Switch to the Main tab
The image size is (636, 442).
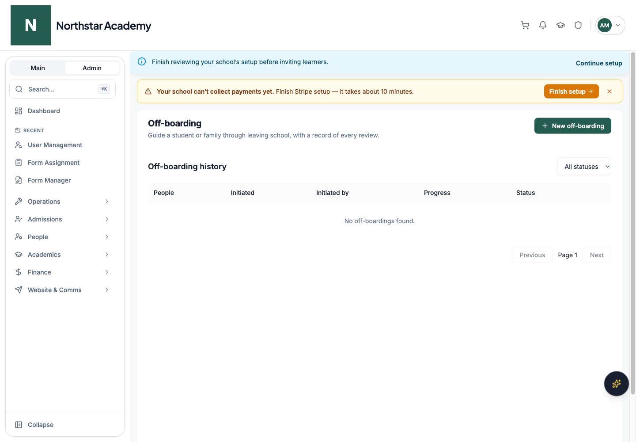38,68
